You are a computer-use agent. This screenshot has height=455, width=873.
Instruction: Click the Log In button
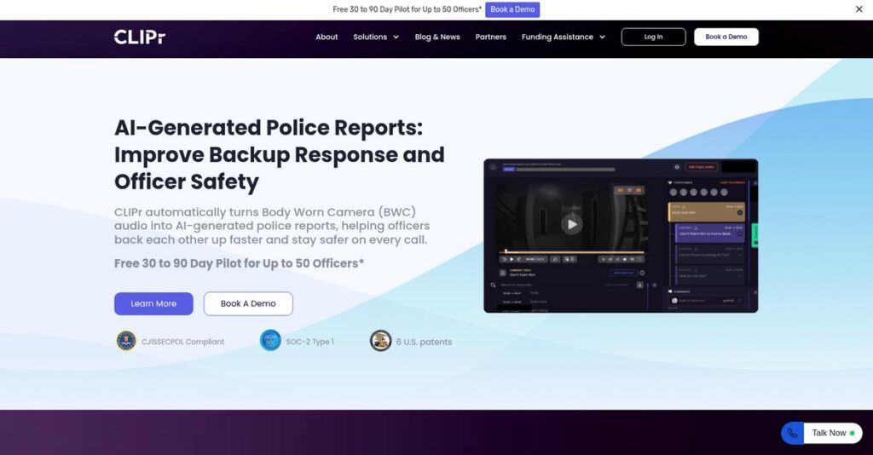click(654, 37)
